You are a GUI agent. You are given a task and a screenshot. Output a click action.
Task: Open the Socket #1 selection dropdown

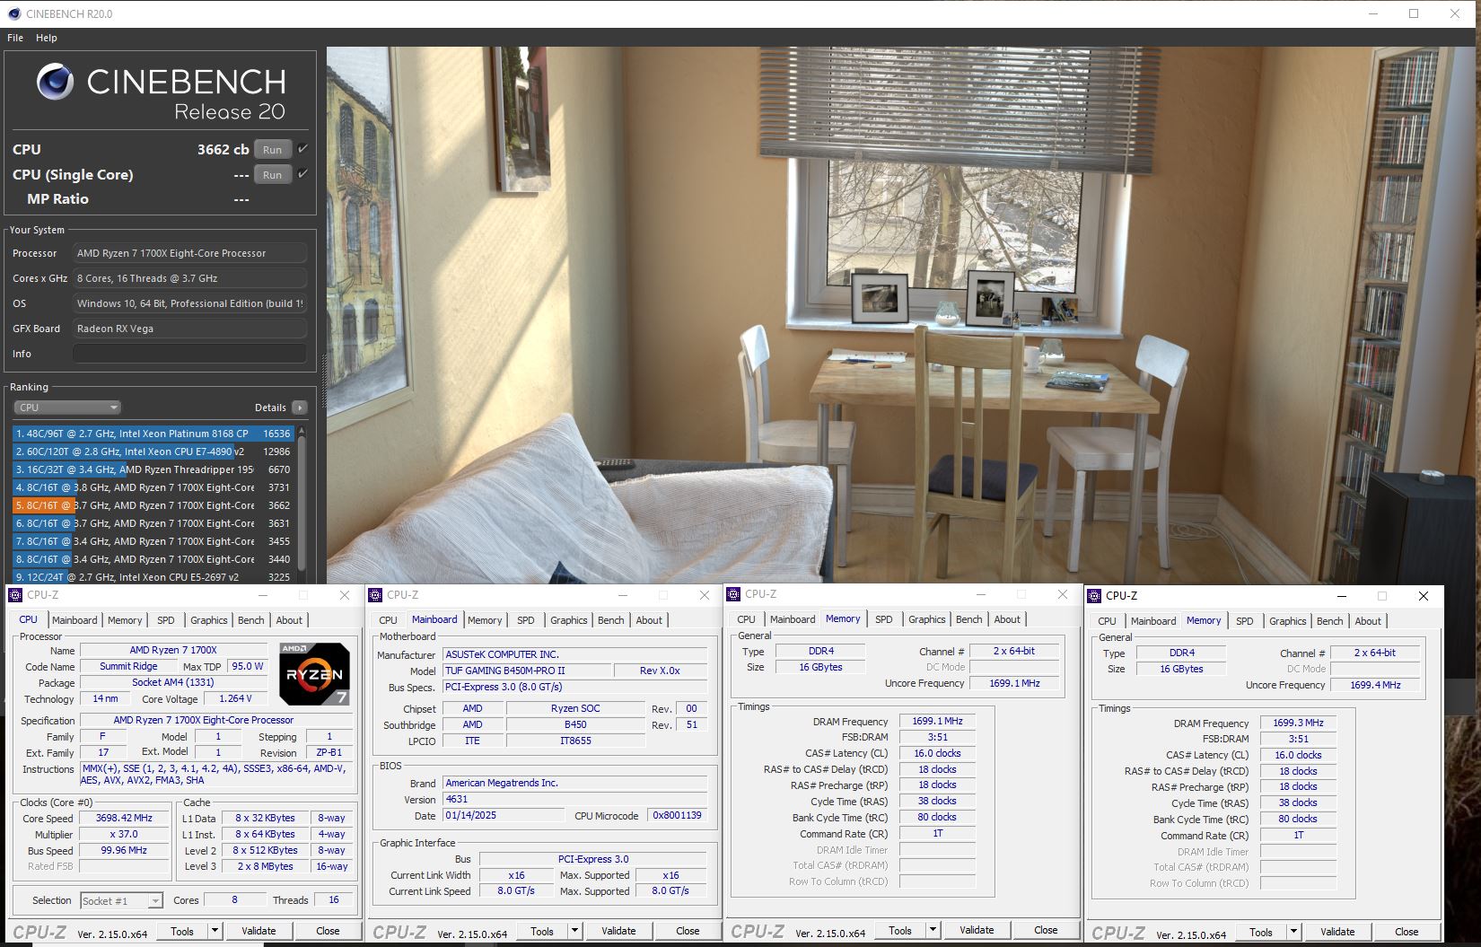(x=121, y=900)
